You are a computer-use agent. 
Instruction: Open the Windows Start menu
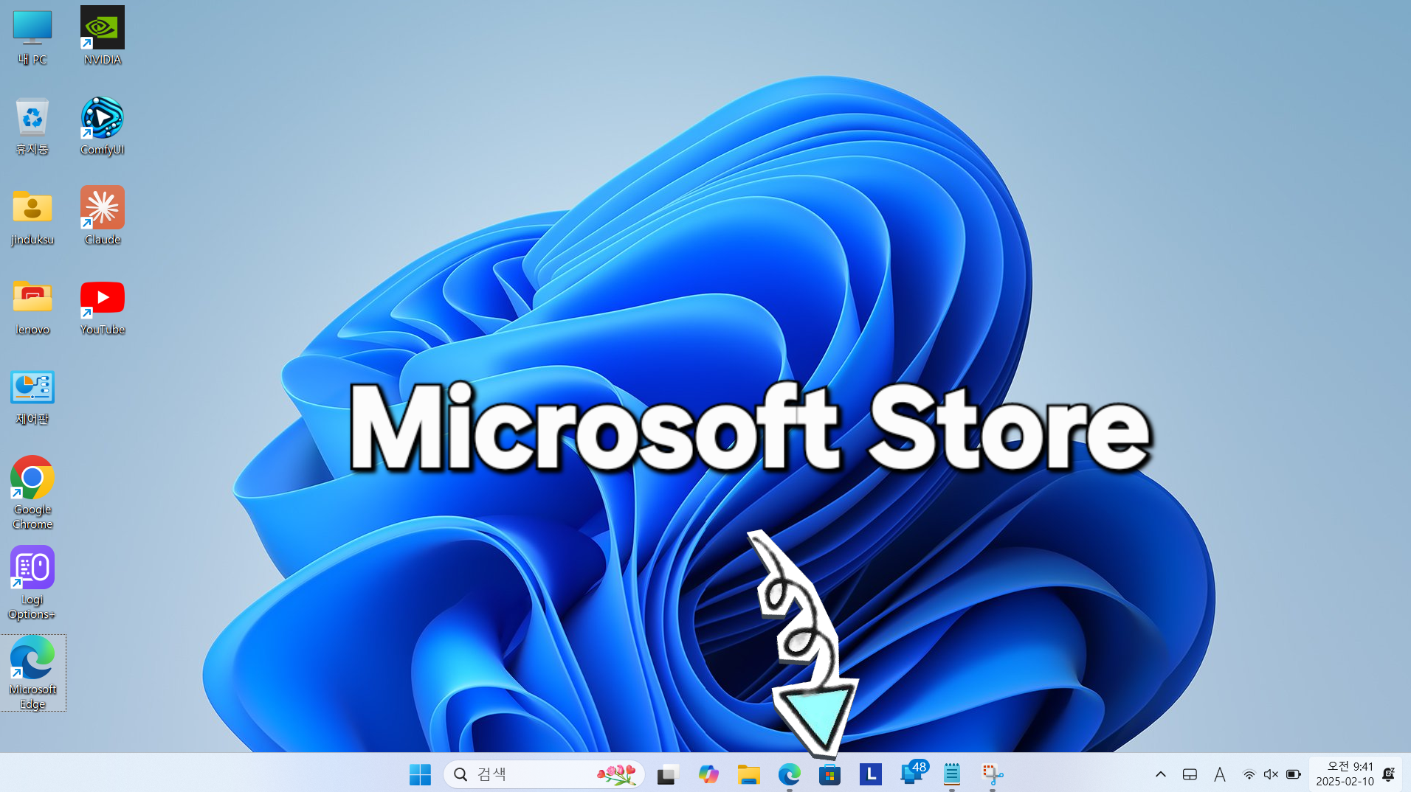(x=420, y=774)
